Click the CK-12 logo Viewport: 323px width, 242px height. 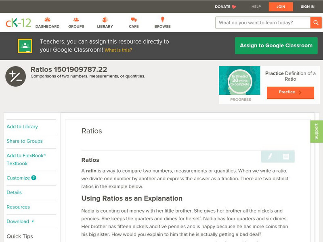point(19,23)
